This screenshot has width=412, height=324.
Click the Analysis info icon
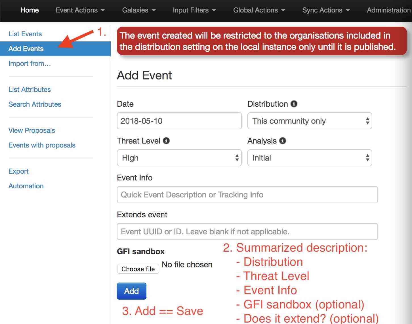[282, 140]
